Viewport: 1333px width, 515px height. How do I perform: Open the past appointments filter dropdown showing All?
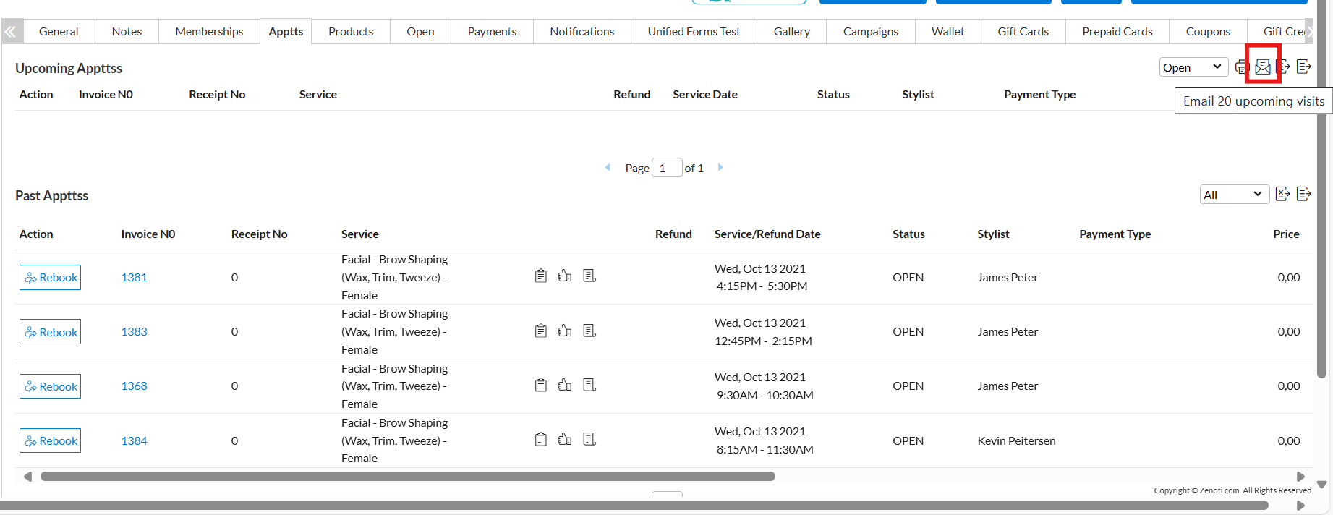(x=1235, y=195)
